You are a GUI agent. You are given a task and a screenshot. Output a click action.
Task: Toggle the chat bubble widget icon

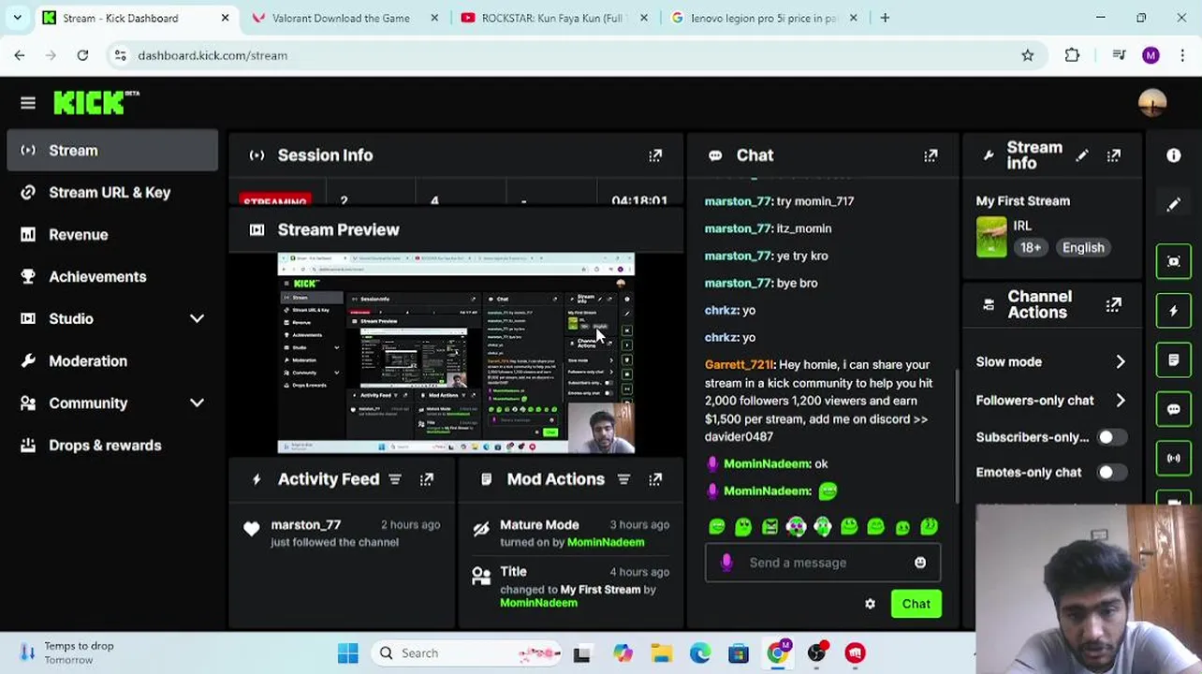click(1174, 409)
